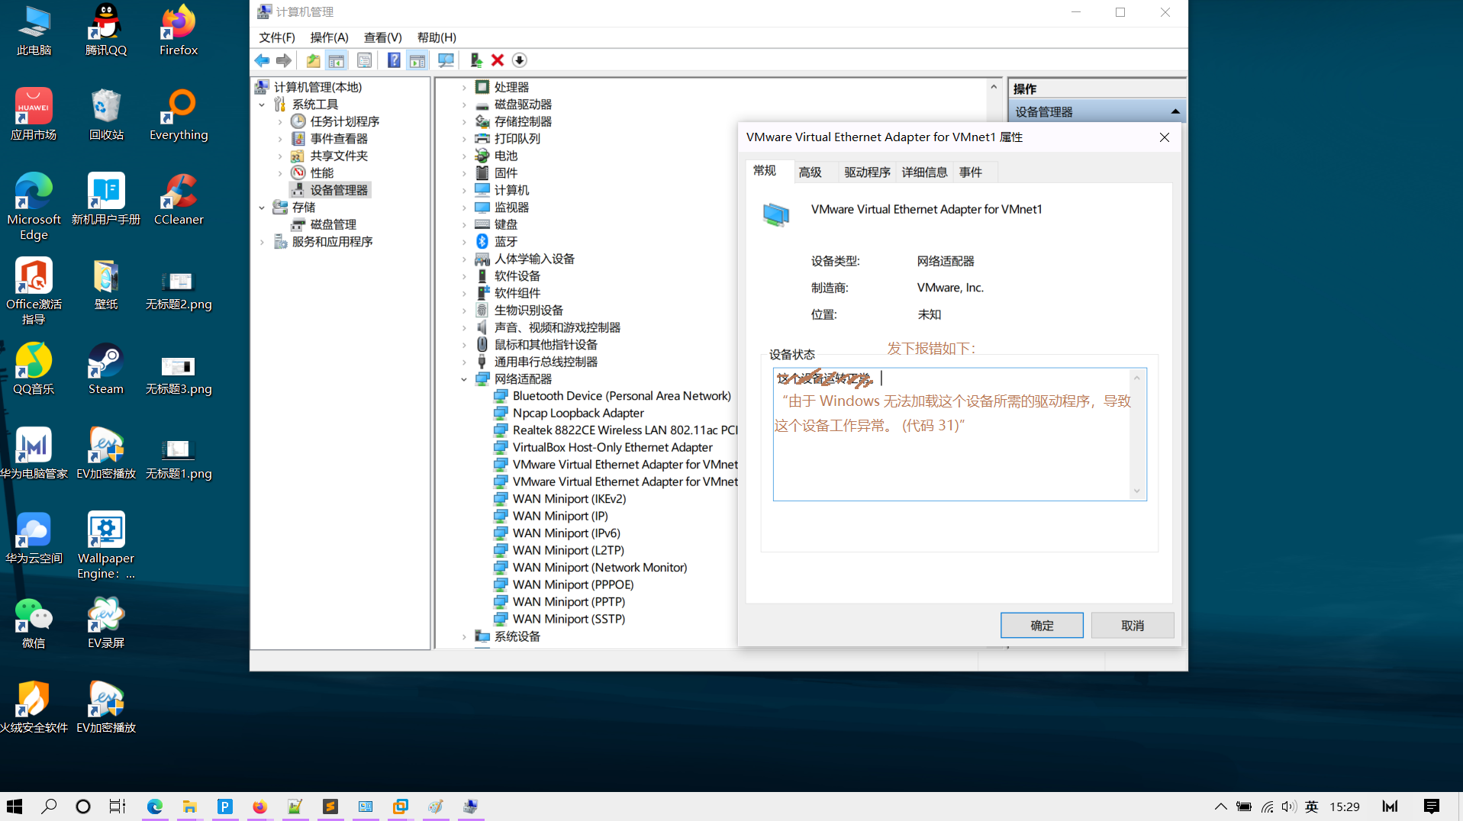
Task: Click the device list scroll-up arrow
Action: pos(994,87)
